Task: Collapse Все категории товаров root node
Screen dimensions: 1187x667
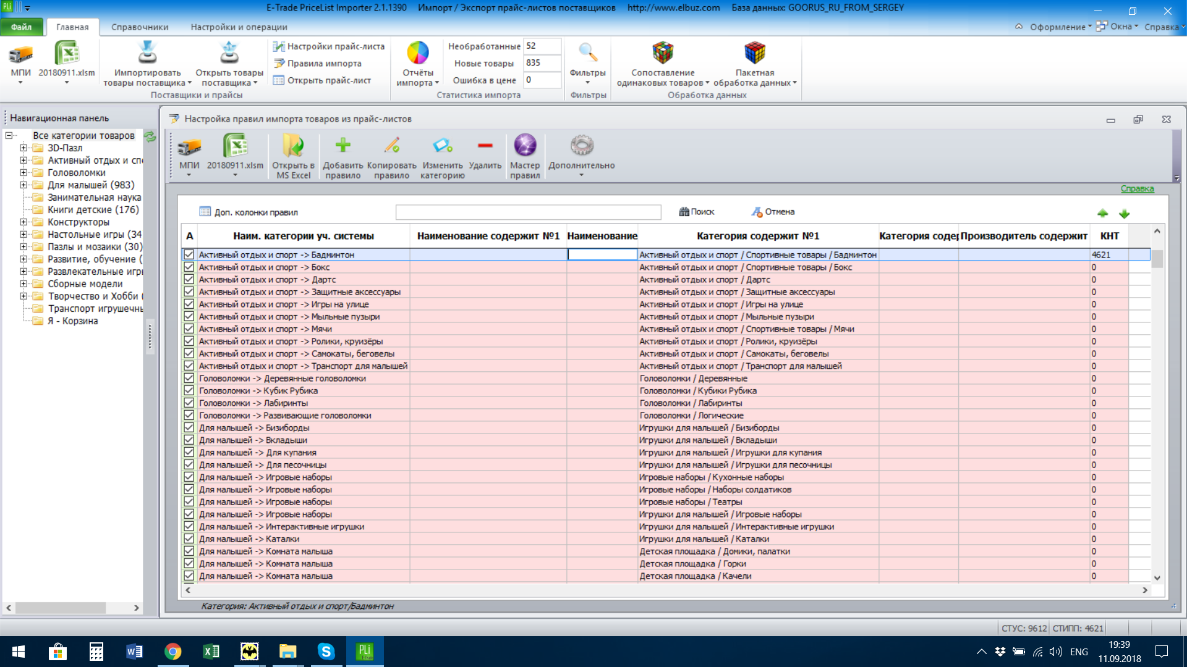Action: click(9, 135)
